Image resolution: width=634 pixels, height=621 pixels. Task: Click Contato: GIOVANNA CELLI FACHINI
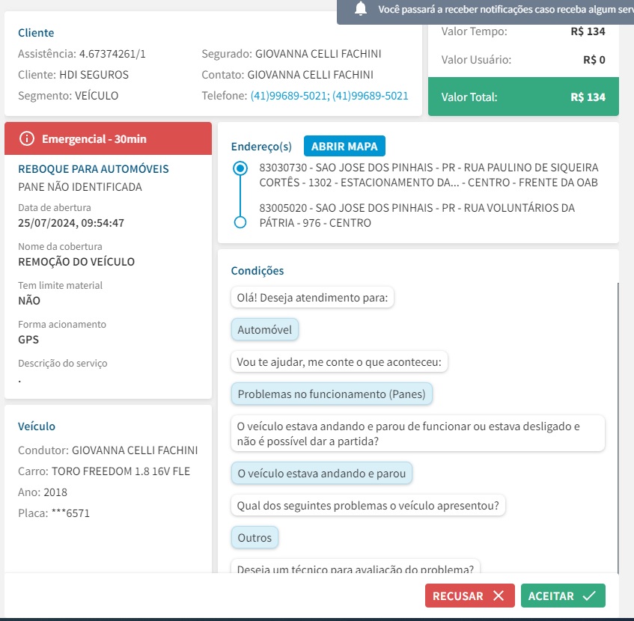[x=287, y=75]
